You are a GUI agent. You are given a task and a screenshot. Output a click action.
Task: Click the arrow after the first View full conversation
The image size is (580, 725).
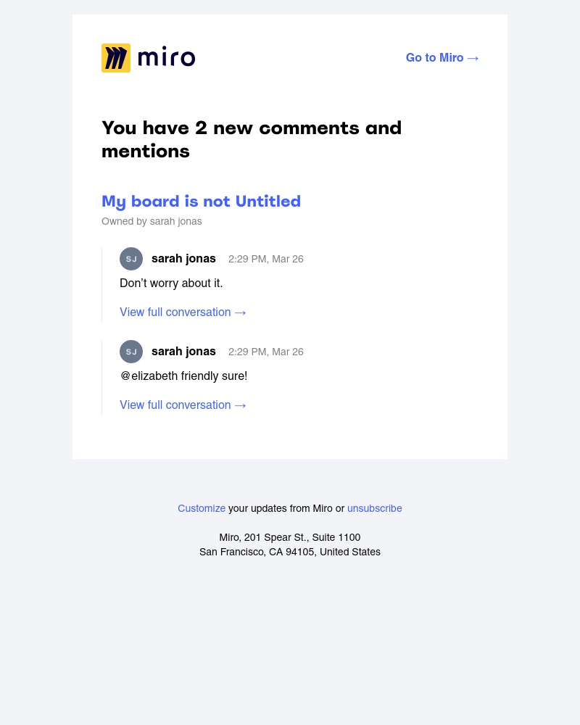(x=240, y=312)
